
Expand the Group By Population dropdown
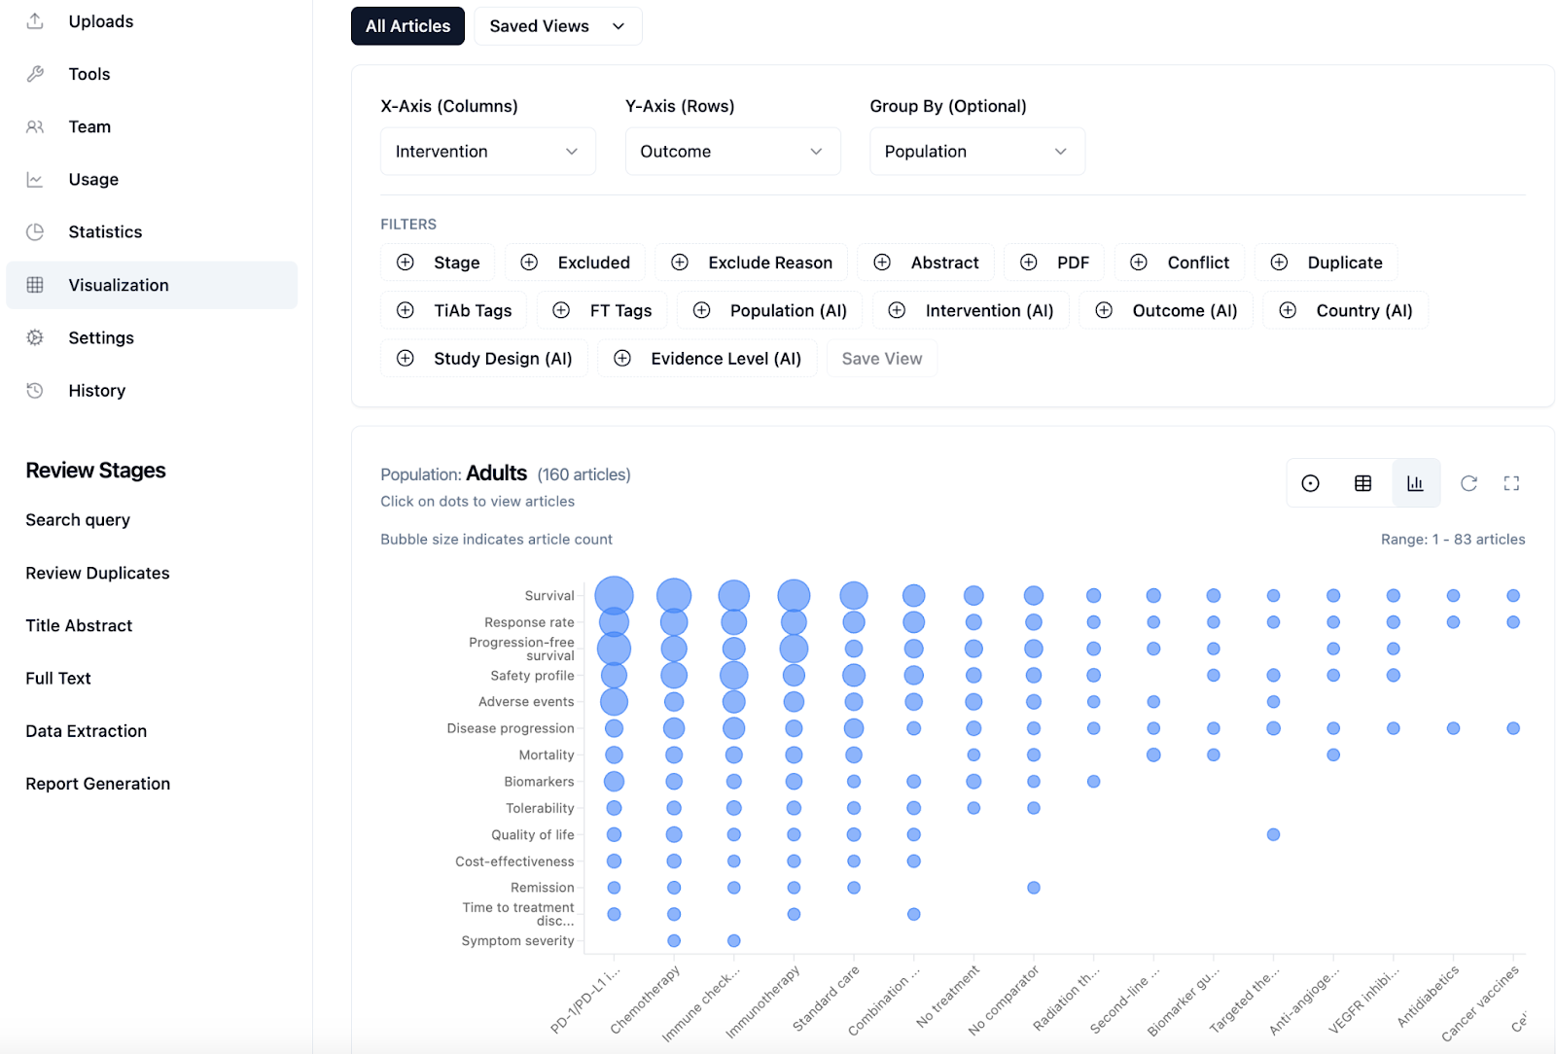pyautogui.click(x=976, y=152)
